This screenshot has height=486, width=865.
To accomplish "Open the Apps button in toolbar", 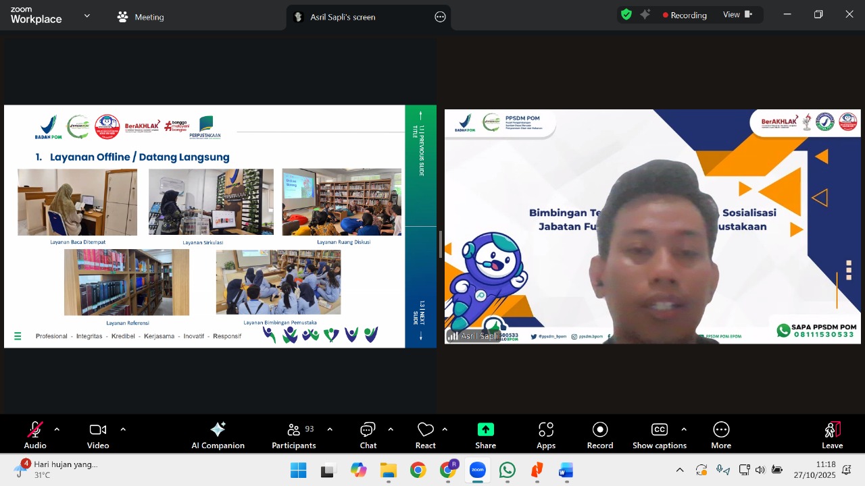I will [x=546, y=435].
